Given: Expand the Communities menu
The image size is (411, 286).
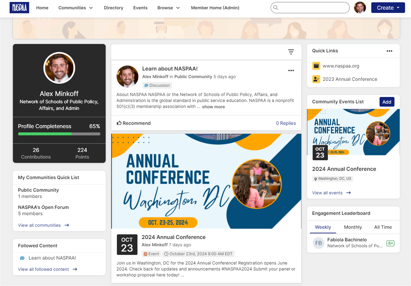Looking at the screenshot, I should 76,8.
